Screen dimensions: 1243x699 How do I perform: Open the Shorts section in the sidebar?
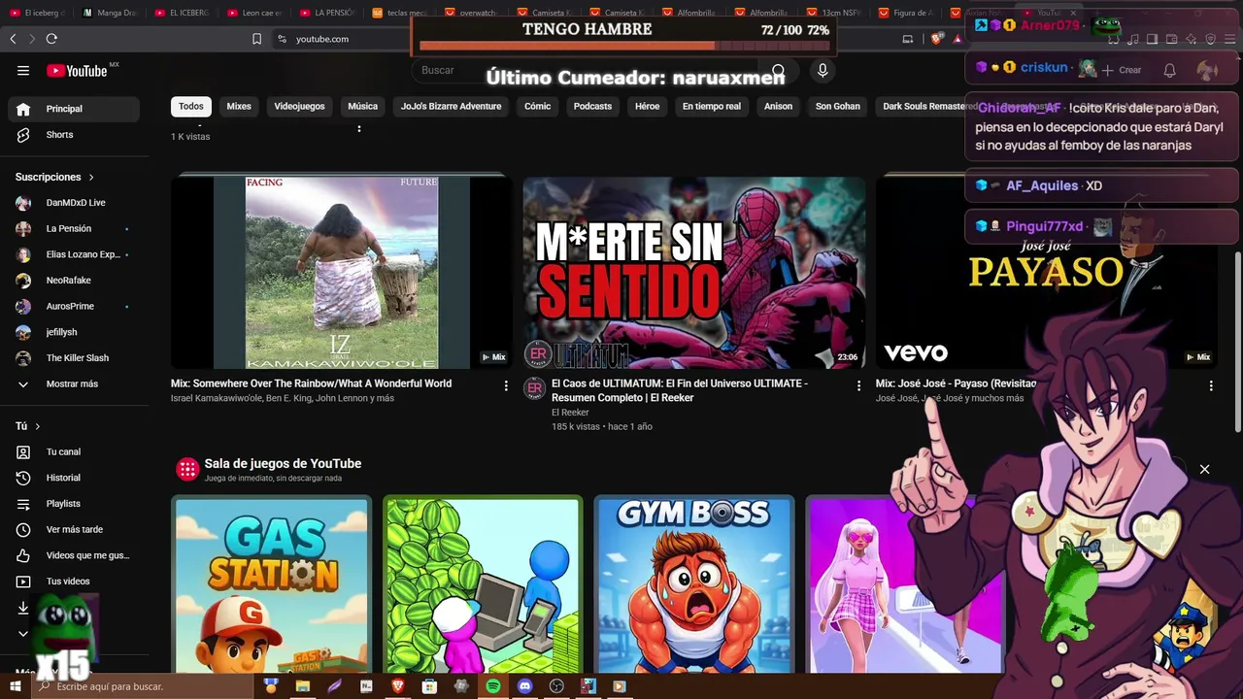click(x=74, y=135)
